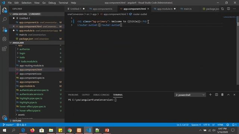Change the LF end of line sequence
Viewport: 239px width, 134px height.
pyautogui.click(x=213, y=125)
